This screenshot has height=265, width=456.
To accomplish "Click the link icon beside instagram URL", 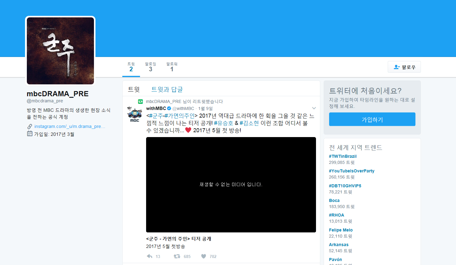I will (30, 126).
